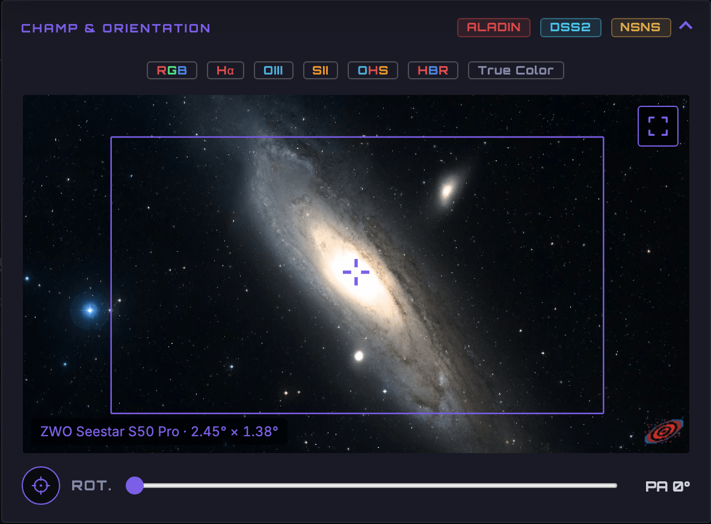Enable the Hα filter view
Viewport: 711px width, 524px height.
[226, 70]
